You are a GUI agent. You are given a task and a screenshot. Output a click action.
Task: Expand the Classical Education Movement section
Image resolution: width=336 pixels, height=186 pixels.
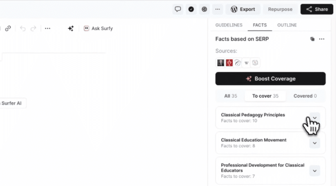tap(314, 143)
